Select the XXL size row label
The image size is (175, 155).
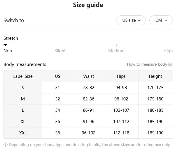23,133
